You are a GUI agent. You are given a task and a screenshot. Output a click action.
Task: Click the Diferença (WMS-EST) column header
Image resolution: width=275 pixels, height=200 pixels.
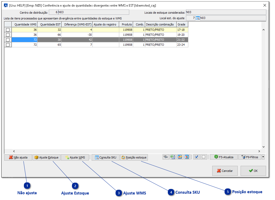(77, 24)
